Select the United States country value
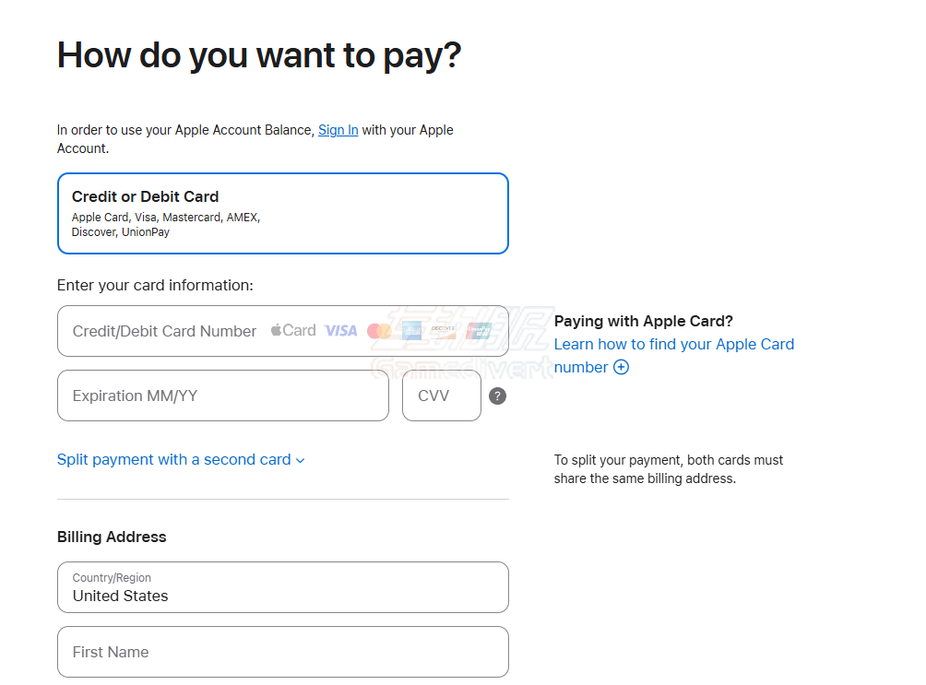 pyautogui.click(x=119, y=596)
